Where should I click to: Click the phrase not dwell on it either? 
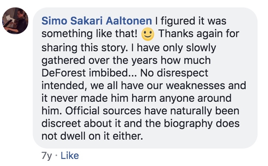[92, 136]
